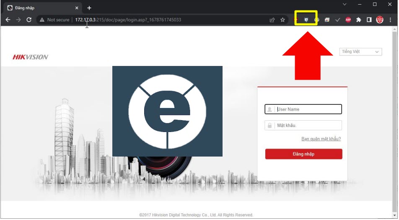Open the tab search chevron
399x220 pixels.
pyautogui.click(x=345, y=4)
